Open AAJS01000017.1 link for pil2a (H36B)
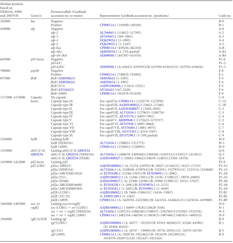233x243 pixels. [111, 181]
